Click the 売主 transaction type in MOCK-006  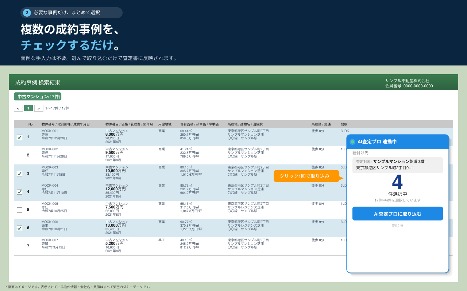pyautogui.click(x=45, y=226)
